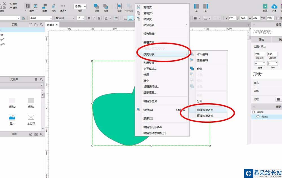Image resolution: width=282 pixels, height=178 pixels.
Task: Toggle the keep aspect ratio lock icon
Action: tap(262, 18)
